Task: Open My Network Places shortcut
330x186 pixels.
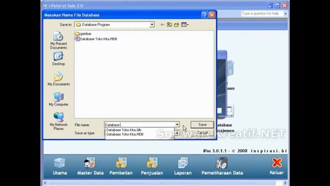Action: point(58,121)
